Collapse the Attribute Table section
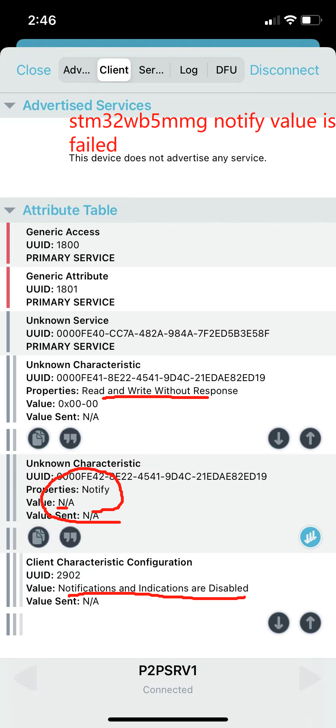 tap(10, 210)
